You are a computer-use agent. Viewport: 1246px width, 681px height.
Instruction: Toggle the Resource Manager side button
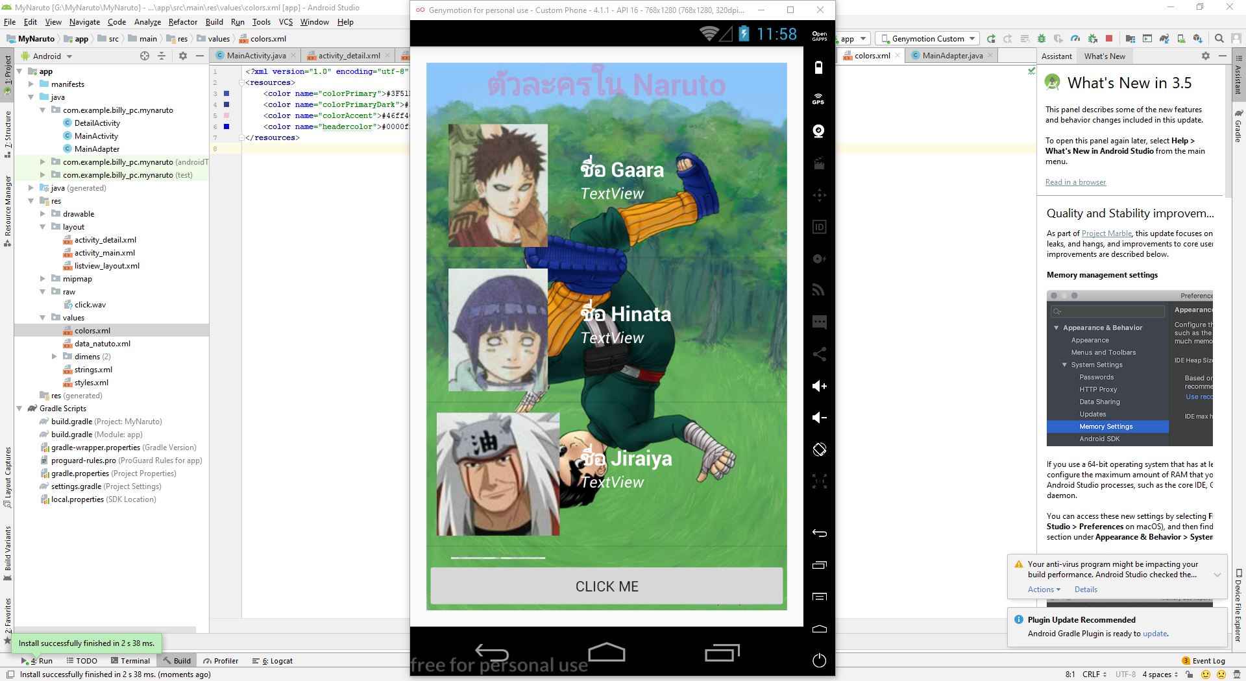click(7, 210)
